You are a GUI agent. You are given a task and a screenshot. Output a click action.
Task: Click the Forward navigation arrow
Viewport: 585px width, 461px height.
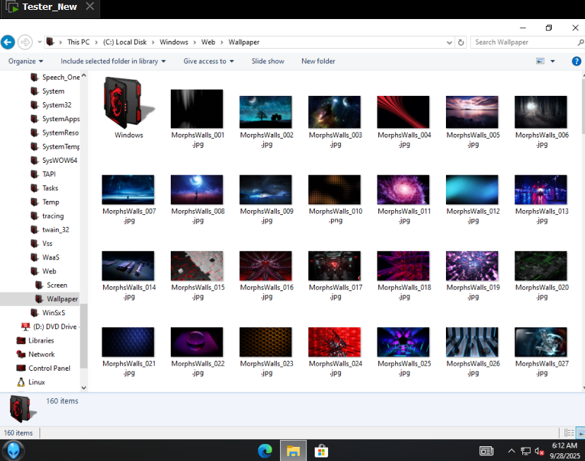pos(25,42)
